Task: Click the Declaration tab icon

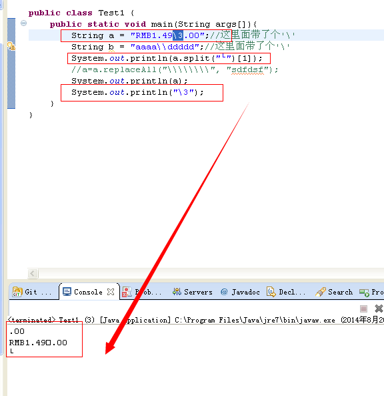Action: click(x=271, y=292)
